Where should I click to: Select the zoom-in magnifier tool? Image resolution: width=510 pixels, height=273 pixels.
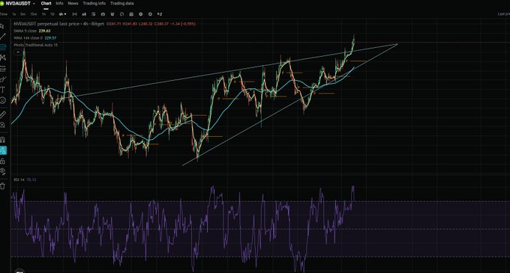[2, 125]
